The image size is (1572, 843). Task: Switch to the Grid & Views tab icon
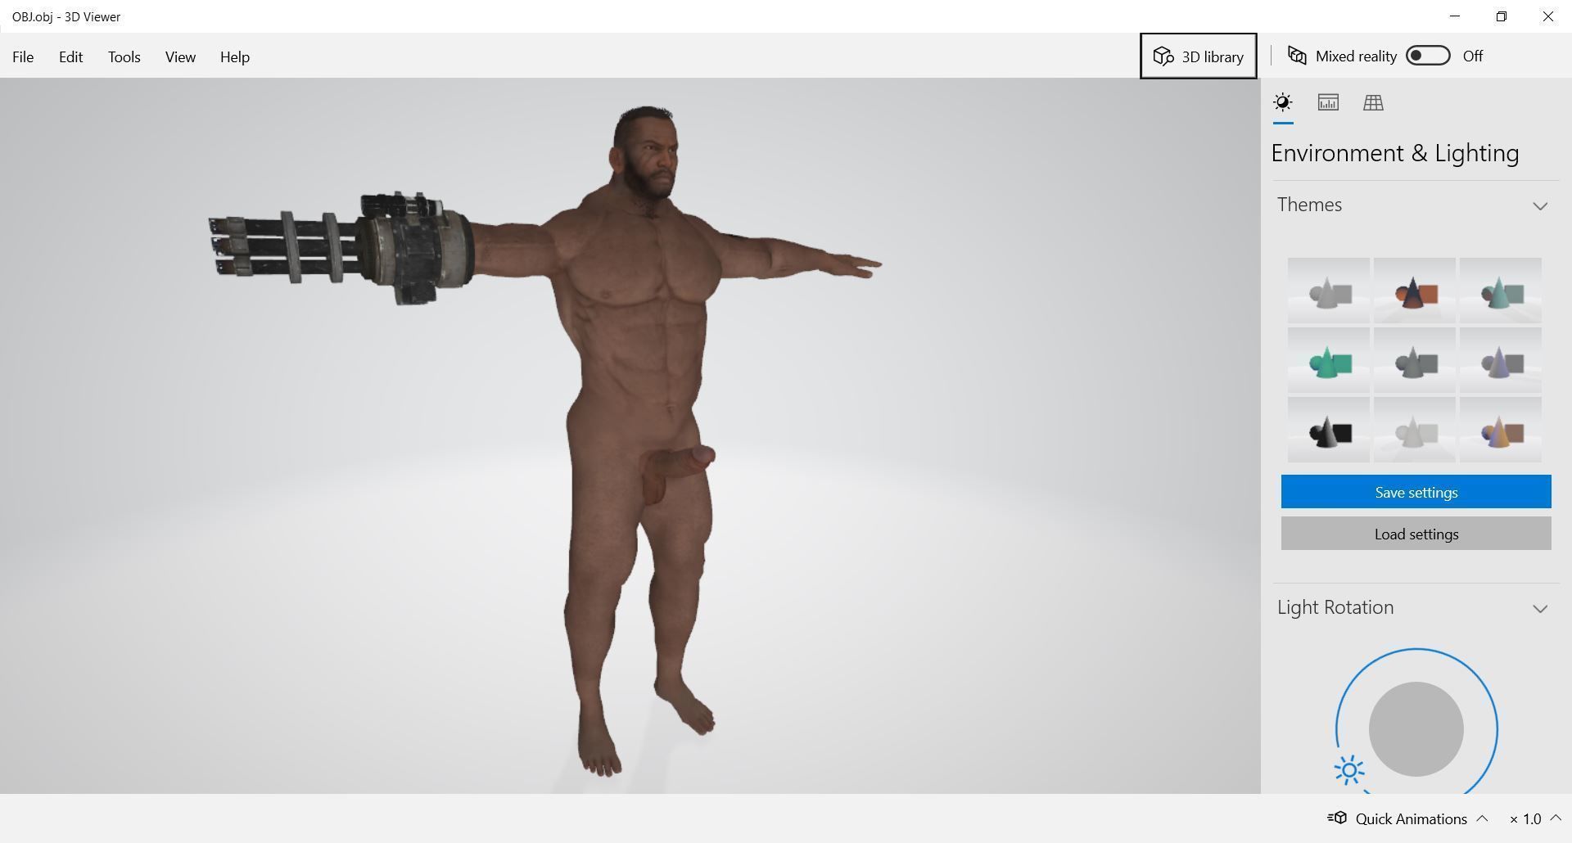tap(1373, 102)
